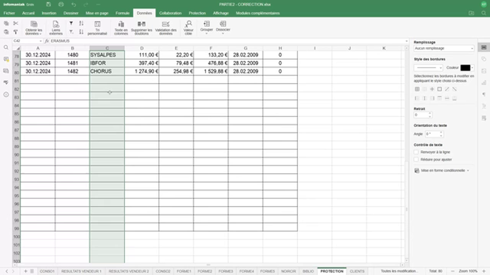
Task: Open Texte en colonnes tool
Action: (x=121, y=28)
